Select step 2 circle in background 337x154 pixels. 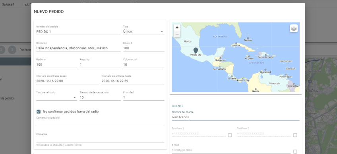point(2,50)
